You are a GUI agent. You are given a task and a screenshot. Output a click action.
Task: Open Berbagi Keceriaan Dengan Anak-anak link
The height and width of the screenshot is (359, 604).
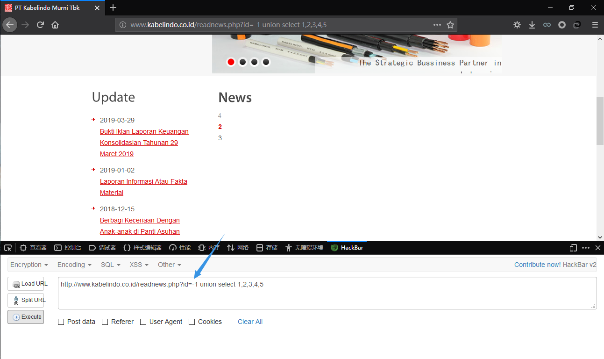click(140, 226)
